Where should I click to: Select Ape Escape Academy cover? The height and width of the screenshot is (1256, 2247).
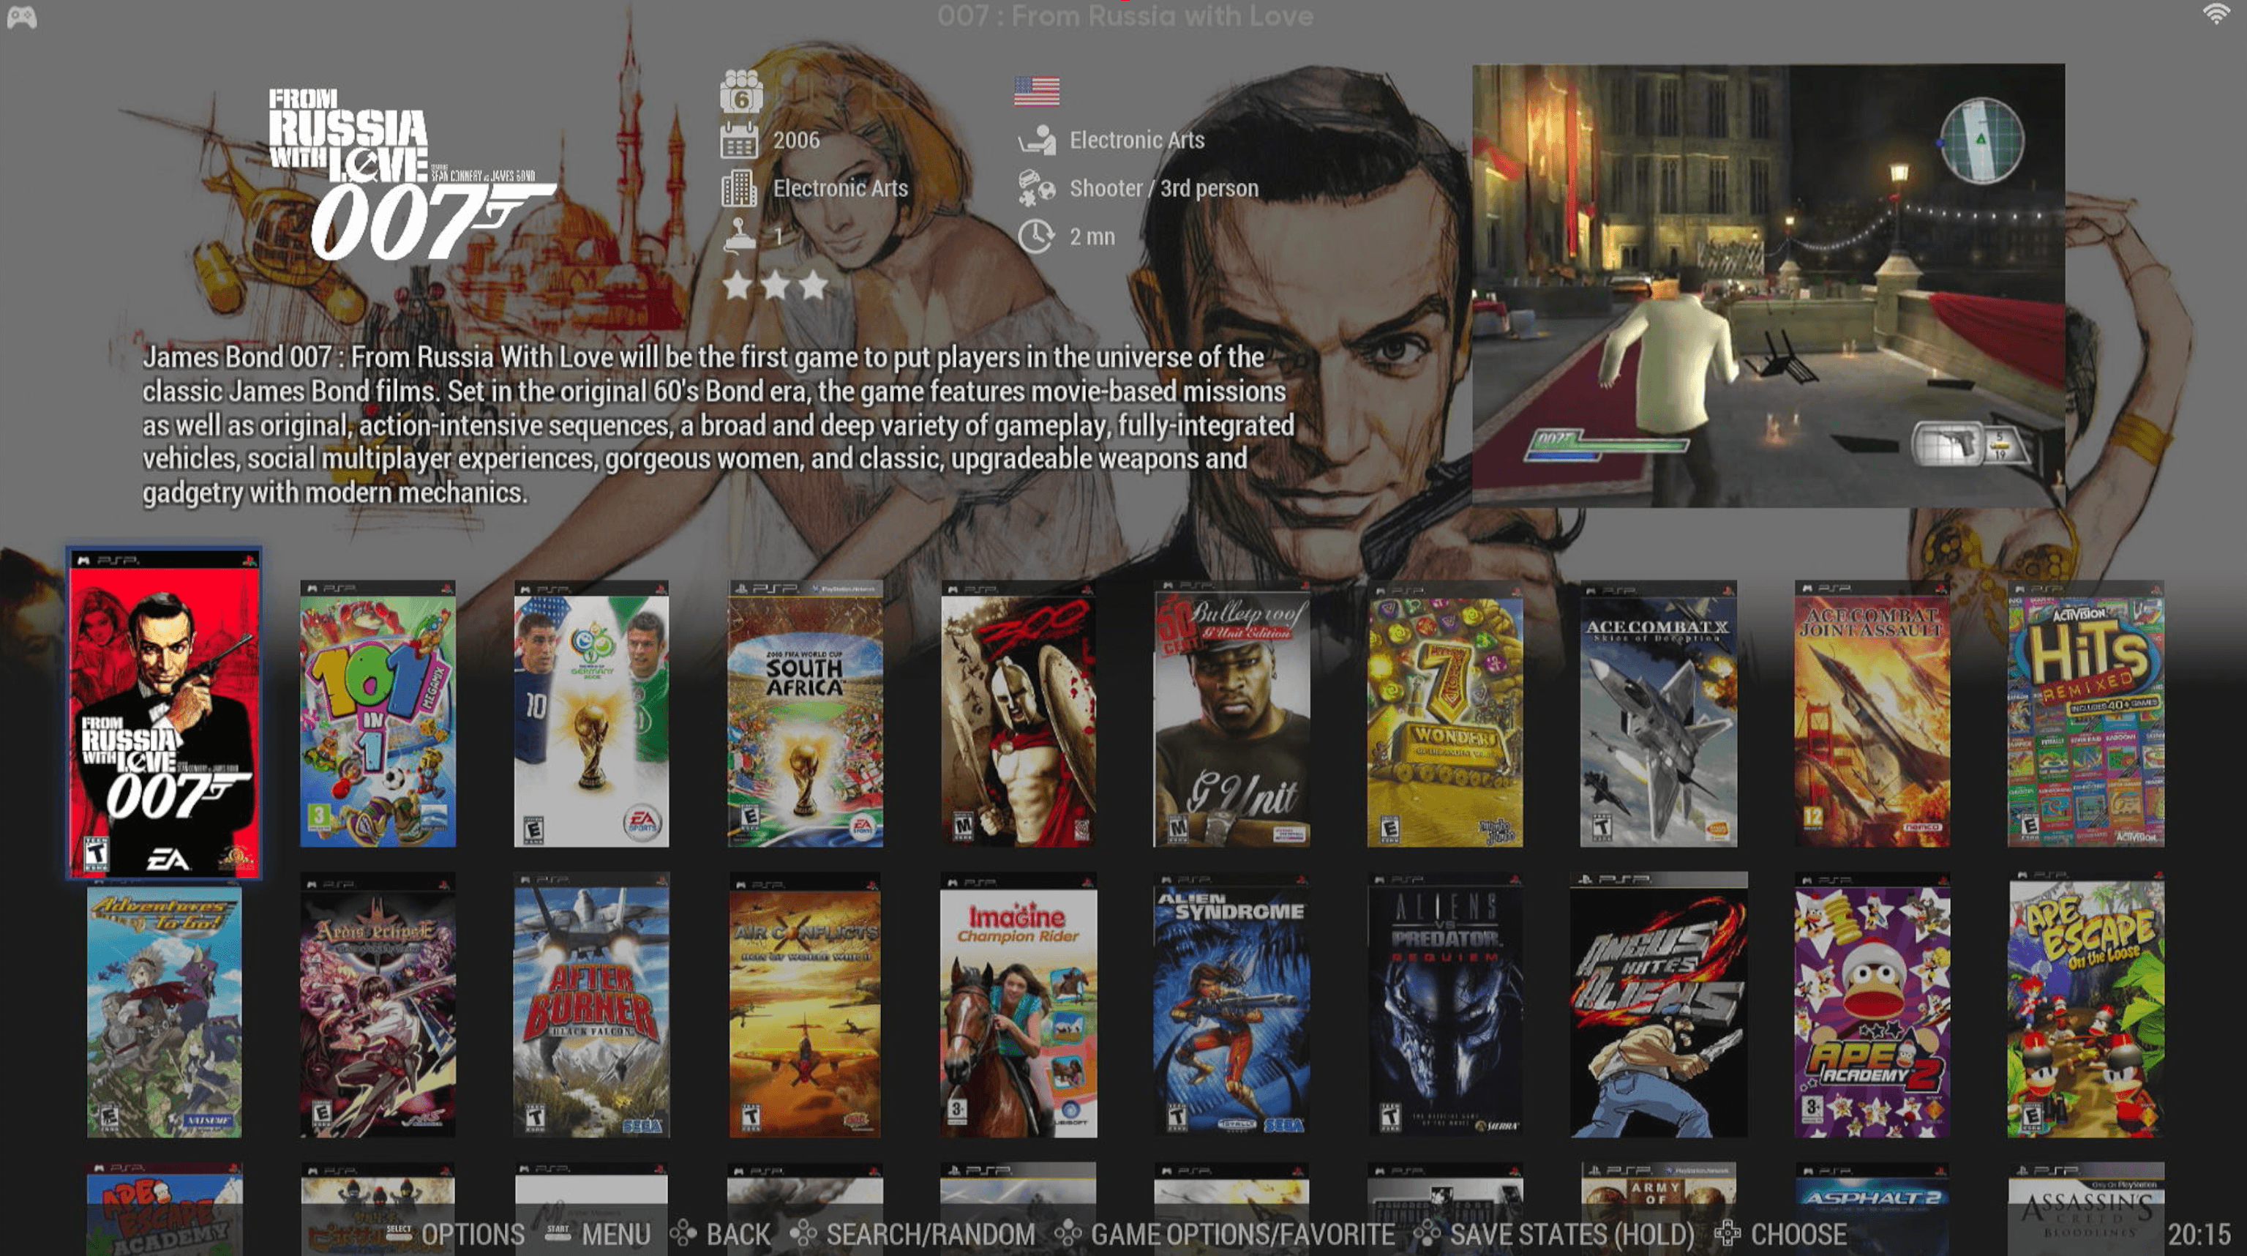164,1209
